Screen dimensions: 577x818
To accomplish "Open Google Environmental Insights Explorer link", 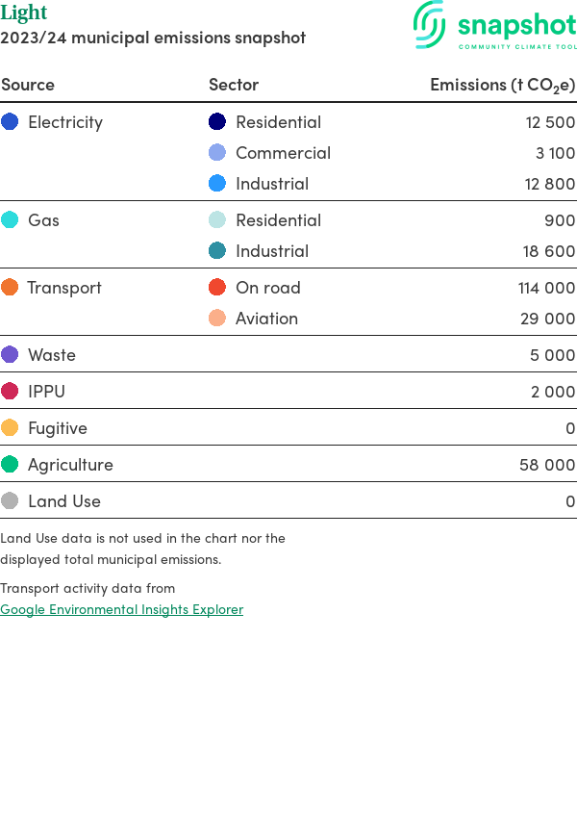I will tap(121, 609).
